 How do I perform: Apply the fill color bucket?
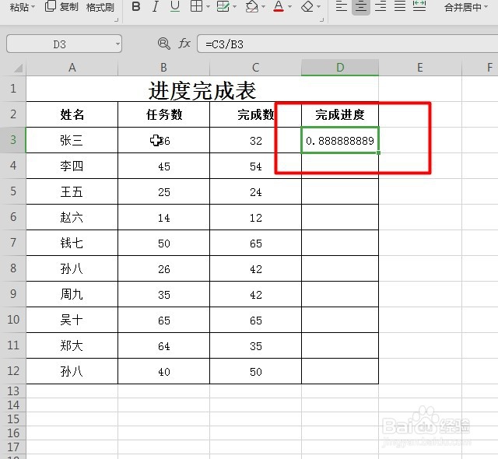(252, 6)
